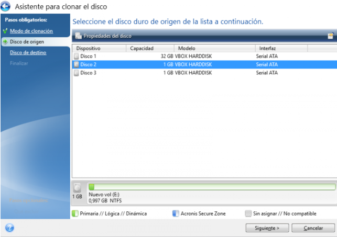Click the column chooser icon at toolbar right
337x237 pixels.
(330, 36)
